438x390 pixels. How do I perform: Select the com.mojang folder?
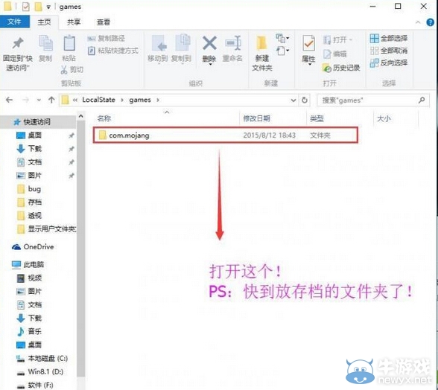225,135
